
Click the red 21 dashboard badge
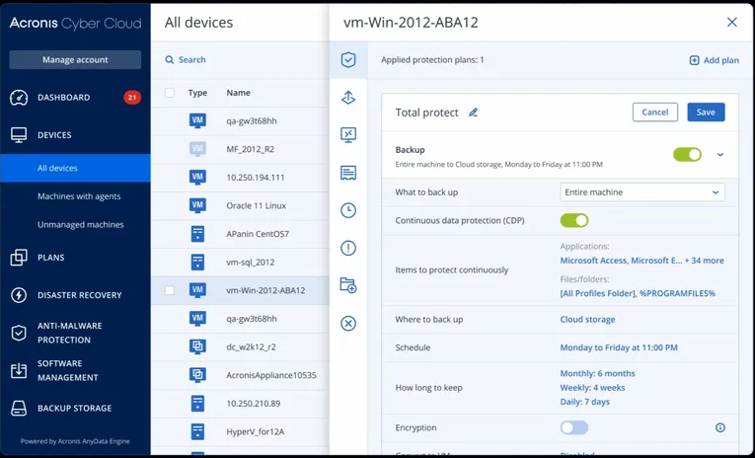(x=132, y=98)
